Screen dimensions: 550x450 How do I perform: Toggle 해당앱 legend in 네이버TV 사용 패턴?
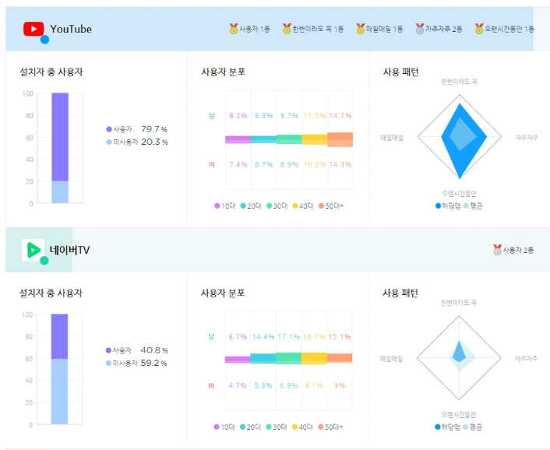pos(447,427)
